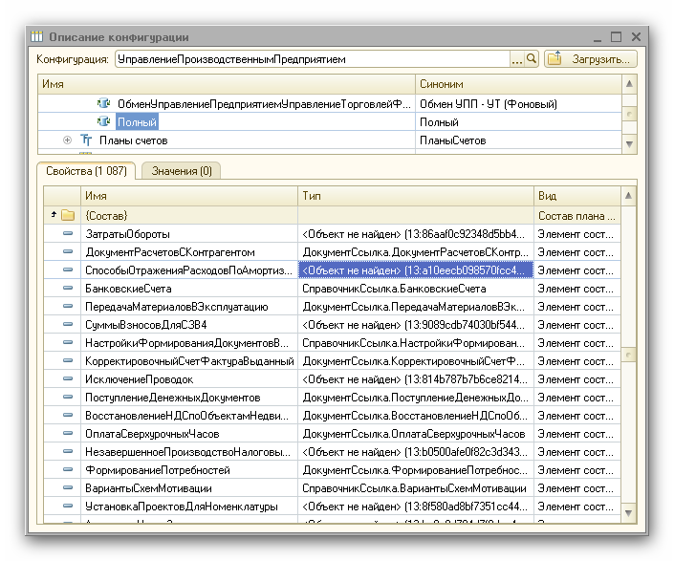
Task: Click down arrow of properties table scrollbar
Action: coord(628,513)
